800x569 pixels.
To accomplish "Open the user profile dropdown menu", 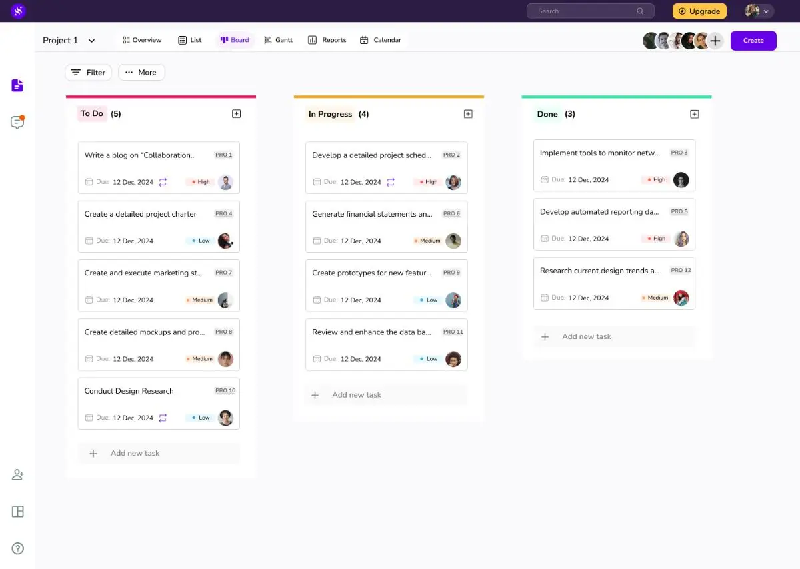I will click(x=759, y=11).
